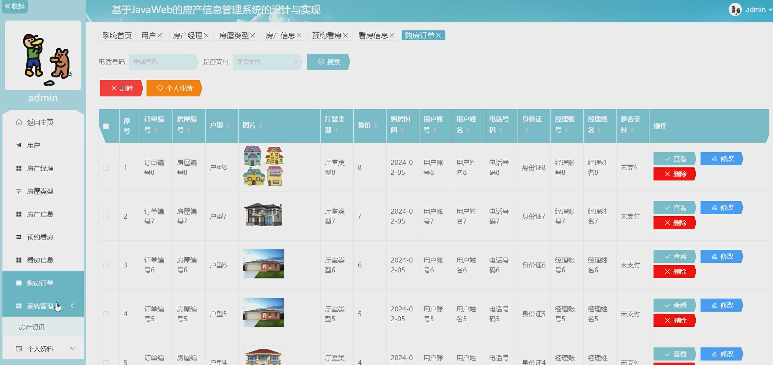Sort by 电话号码 column arrows
Image resolution: width=773 pixels, height=365 pixels.
coord(500,130)
